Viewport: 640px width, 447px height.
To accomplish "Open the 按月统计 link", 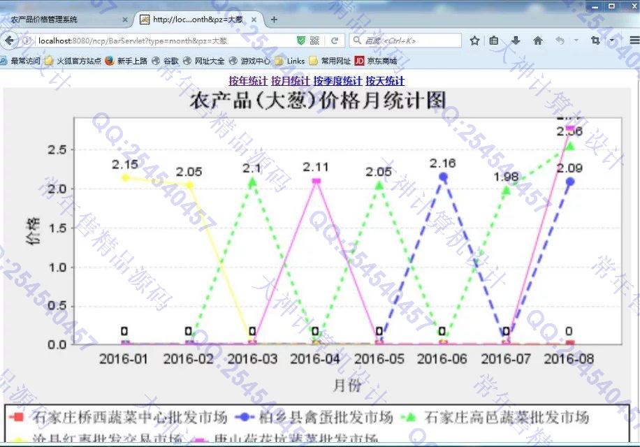I will pyautogui.click(x=290, y=81).
